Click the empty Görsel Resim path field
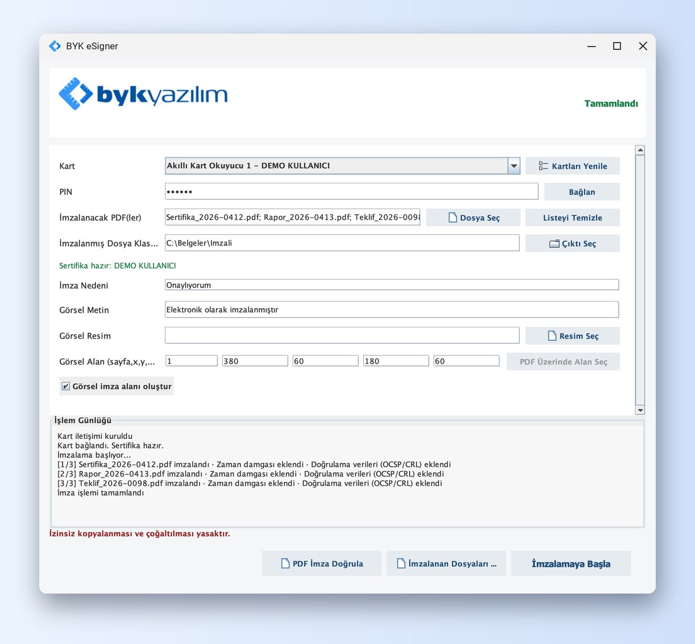The height and width of the screenshot is (644, 695). coord(342,335)
